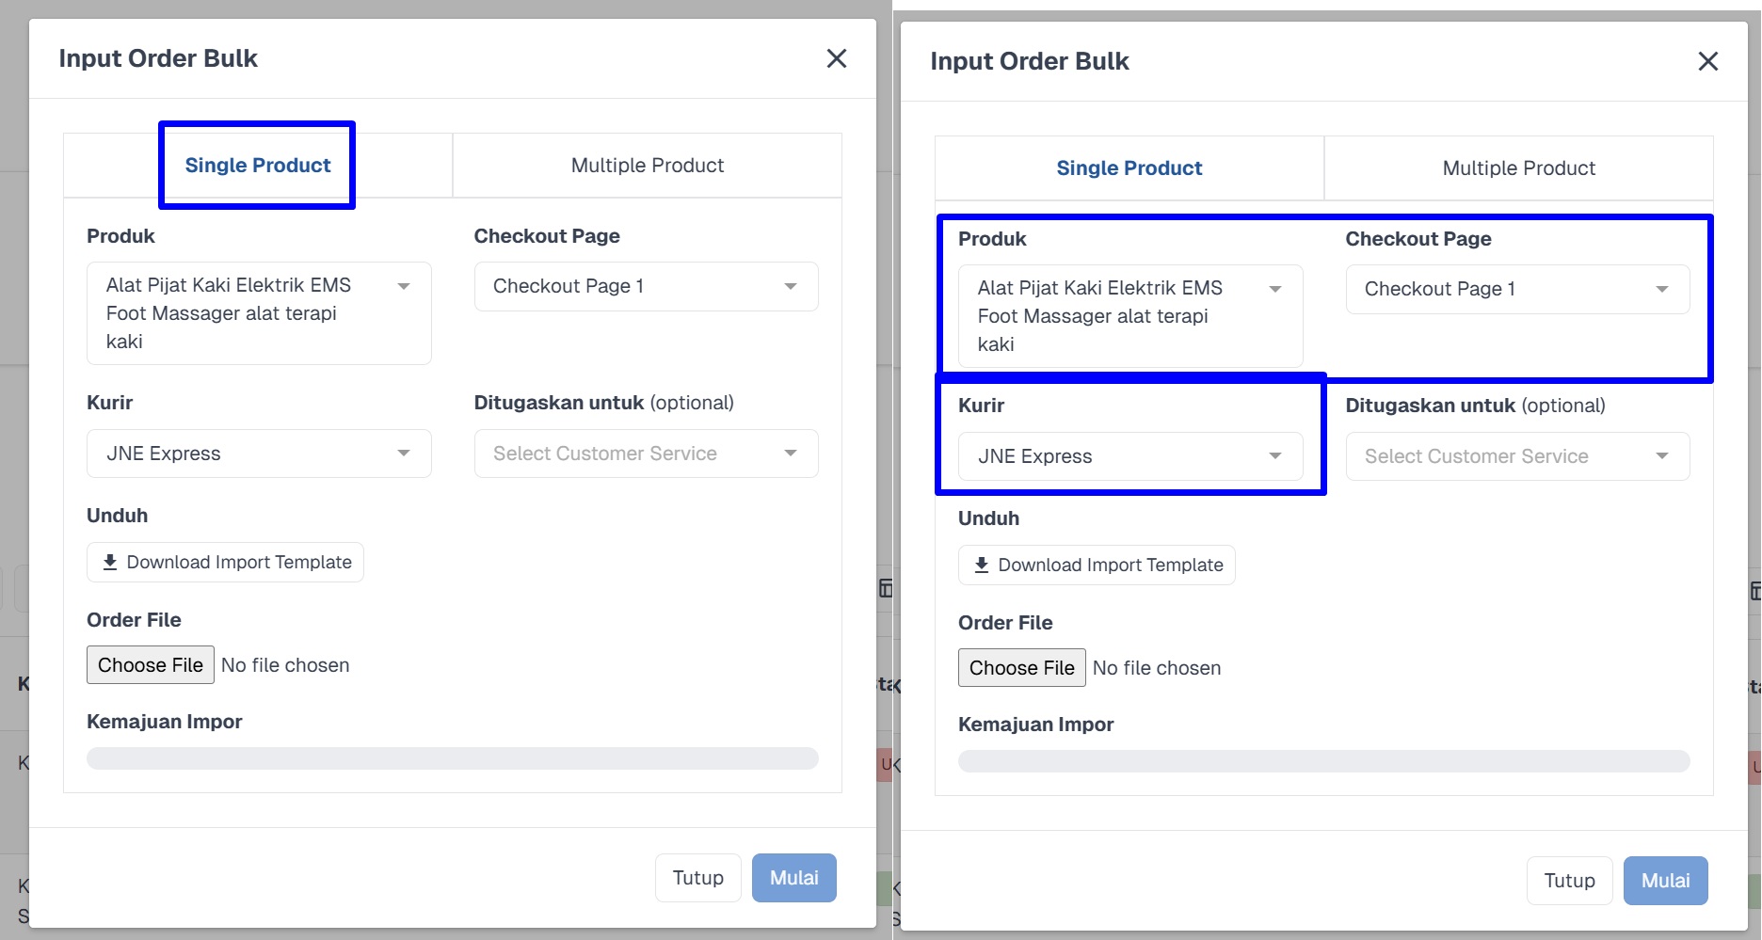This screenshot has height=940, width=1762.
Task: Open Select Customer Service dropdown in right dialog
Action: 1517,456
